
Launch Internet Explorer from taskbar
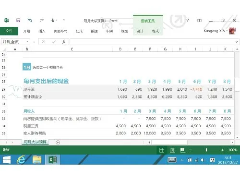[21, 160]
